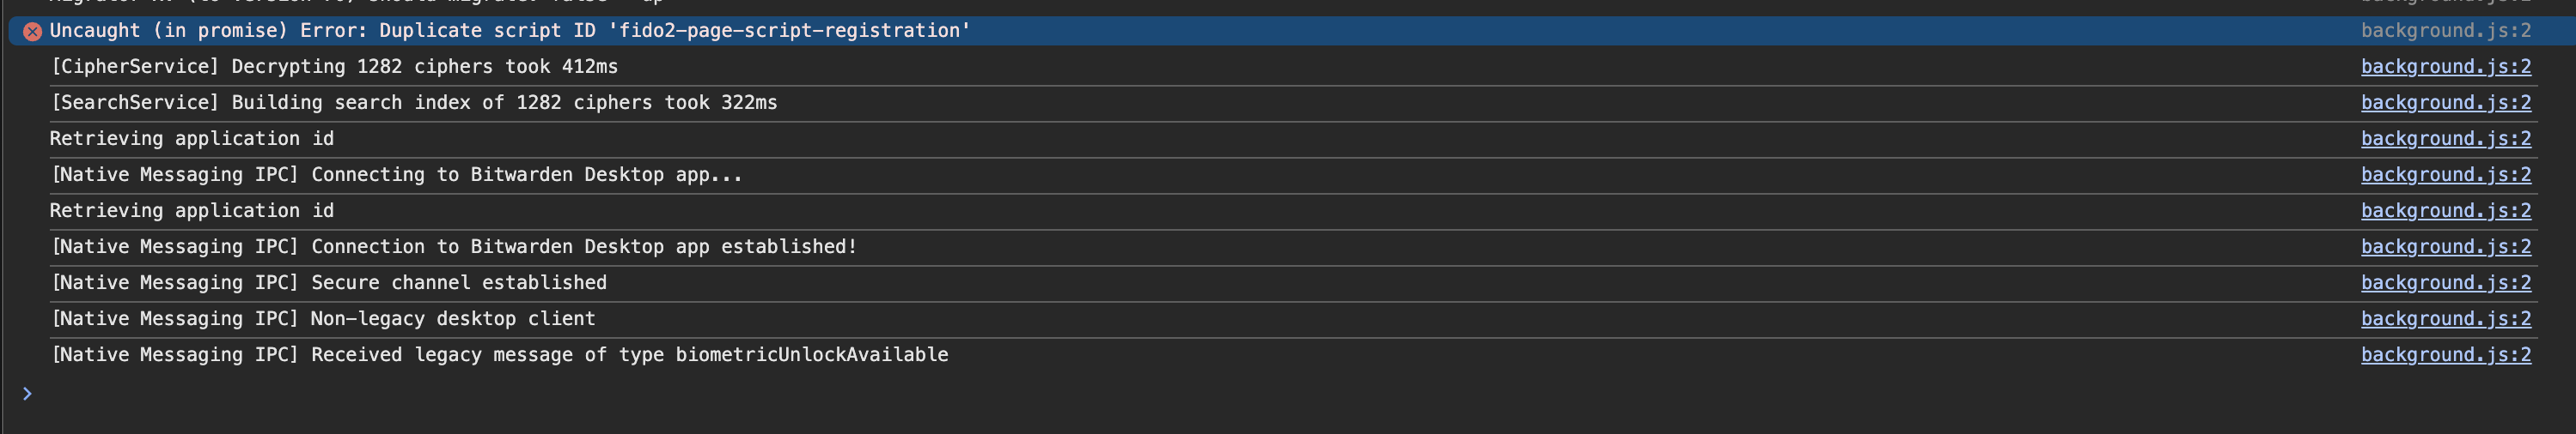Screen dimensions: 2576x434
Task: Open background.js:2 link beside CipherService decrypting message
Action: [x=2446, y=67]
